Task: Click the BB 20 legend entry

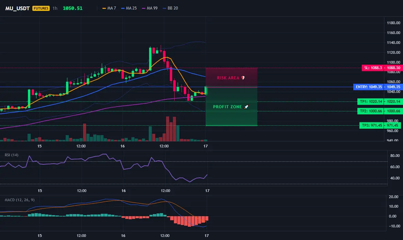Action: coord(171,8)
